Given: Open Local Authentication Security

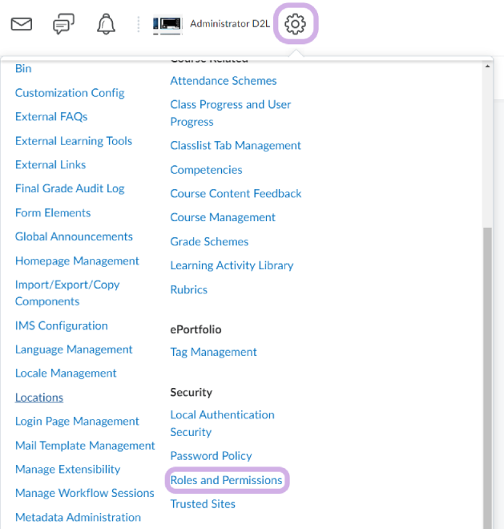Looking at the screenshot, I should [x=222, y=423].
